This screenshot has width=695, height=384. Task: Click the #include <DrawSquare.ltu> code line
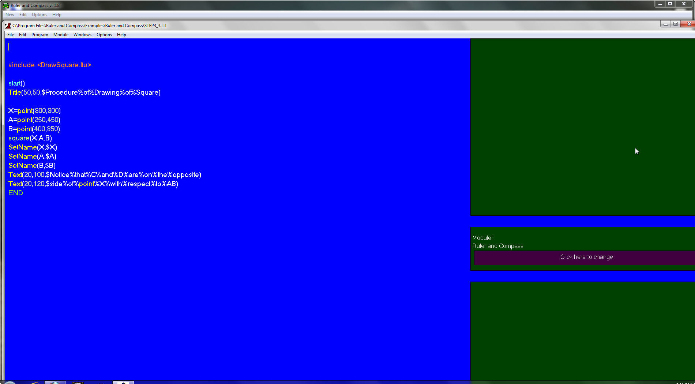[50, 65]
